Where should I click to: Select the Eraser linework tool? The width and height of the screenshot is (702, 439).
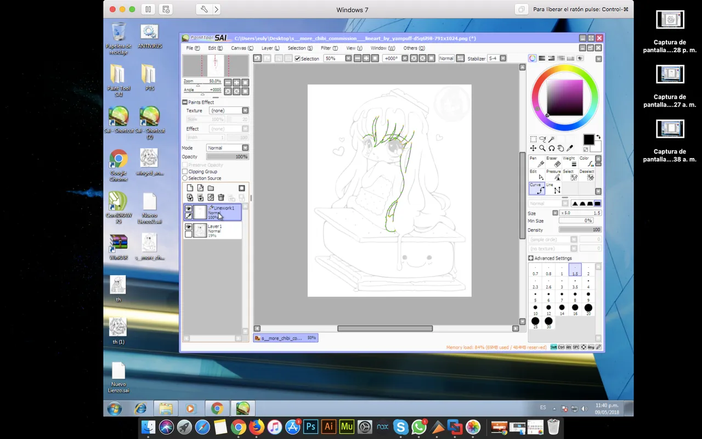point(552,161)
